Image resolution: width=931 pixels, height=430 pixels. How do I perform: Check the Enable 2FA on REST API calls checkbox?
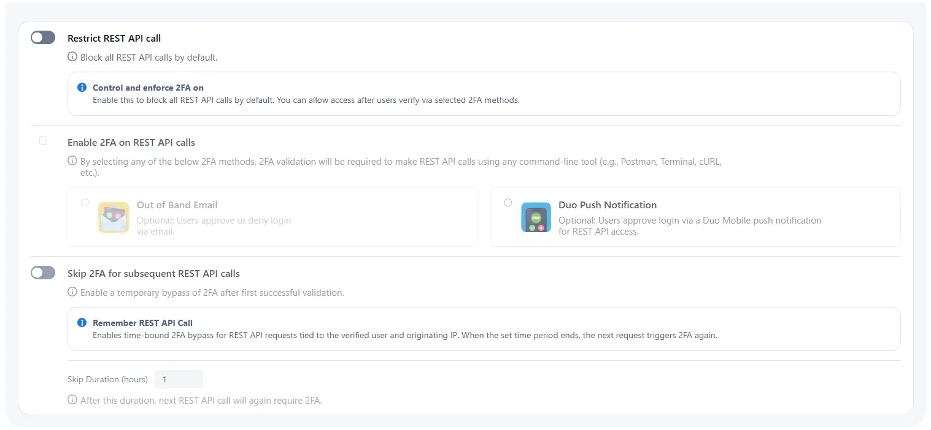43,140
